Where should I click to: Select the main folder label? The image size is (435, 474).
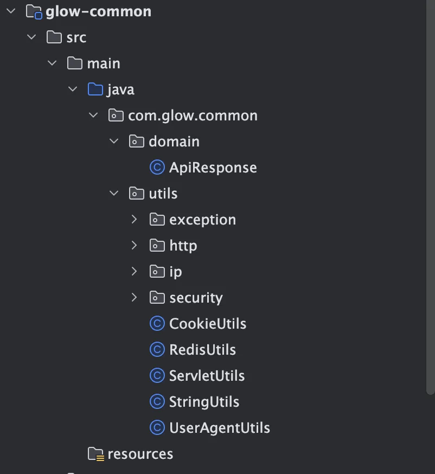coord(104,63)
